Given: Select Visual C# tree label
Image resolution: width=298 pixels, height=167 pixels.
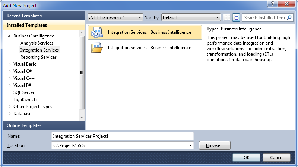Looking at the screenshot, I should coord(22,71).
